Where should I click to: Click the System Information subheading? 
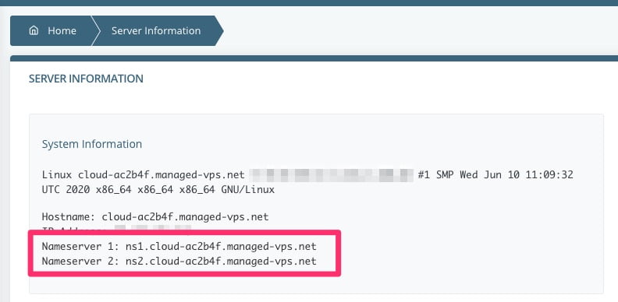point(92,144)
